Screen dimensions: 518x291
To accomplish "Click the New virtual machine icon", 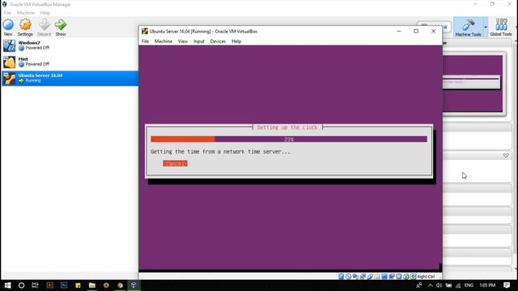I will click(8, 25).
